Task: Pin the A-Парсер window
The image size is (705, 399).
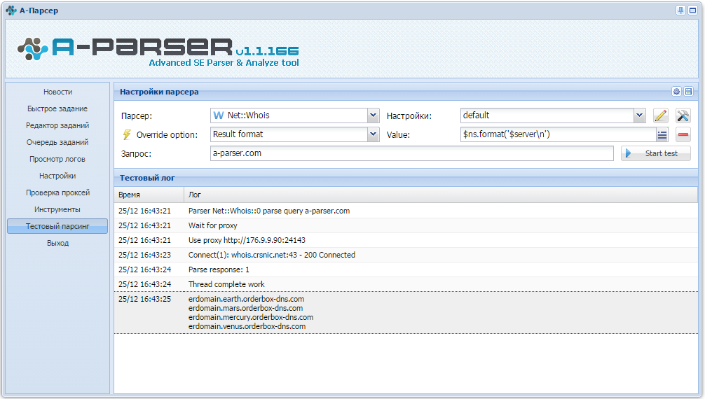Action: coord(680,10)
